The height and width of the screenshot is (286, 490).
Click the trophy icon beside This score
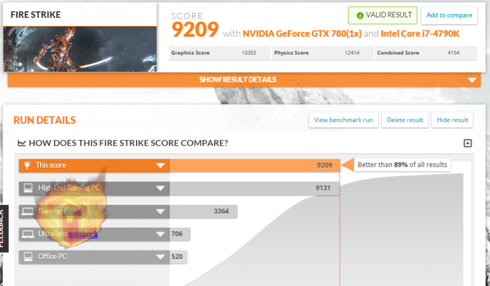pyautogui.click(x=27, y=165)
